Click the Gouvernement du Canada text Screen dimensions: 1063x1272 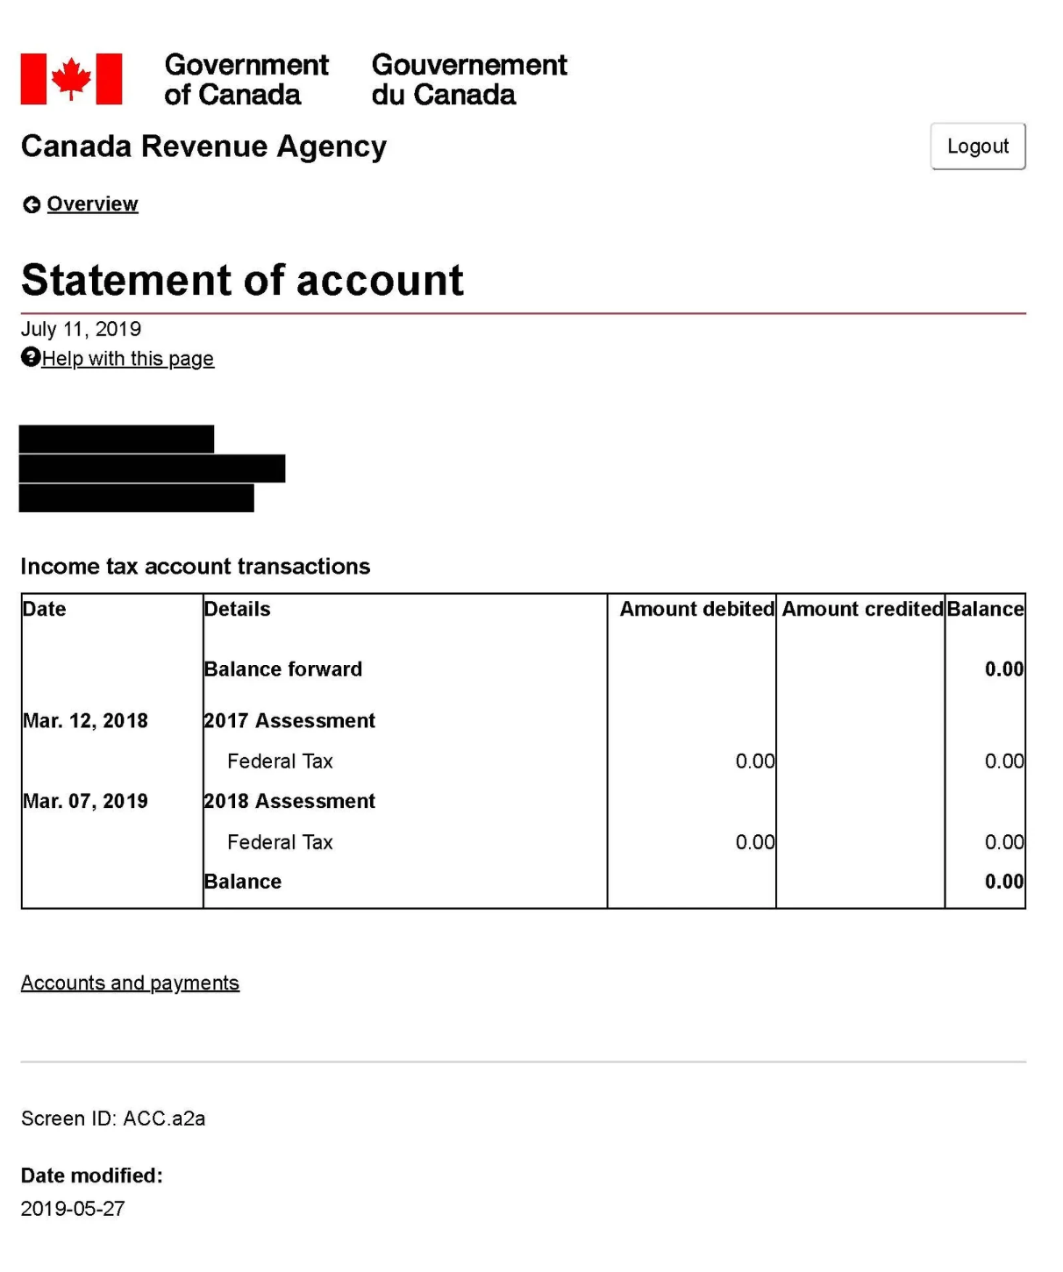tap(468, 79)
